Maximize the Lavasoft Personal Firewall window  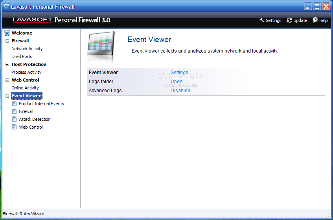[x=317, y=7]
